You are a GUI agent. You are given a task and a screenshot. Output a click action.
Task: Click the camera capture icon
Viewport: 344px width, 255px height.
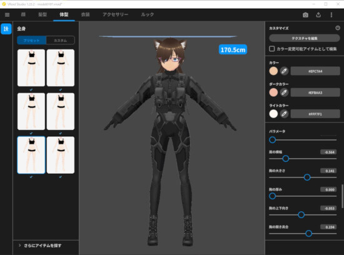point(305,15)
